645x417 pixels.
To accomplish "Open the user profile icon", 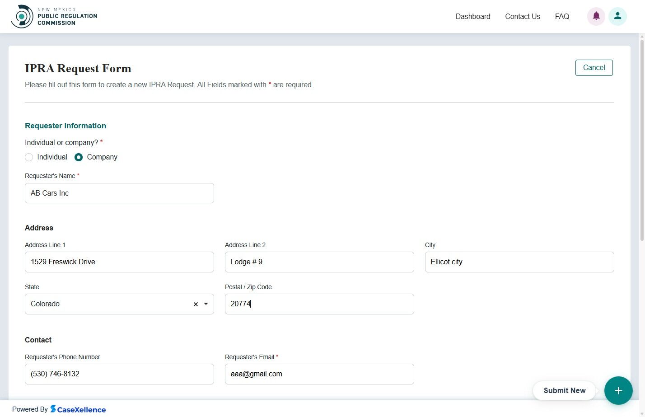I will (617, 16).
